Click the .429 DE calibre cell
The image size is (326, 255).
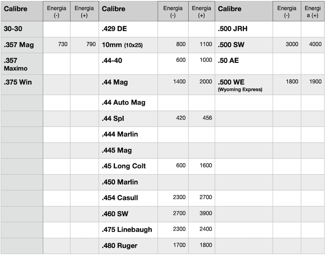pos(115,29)
